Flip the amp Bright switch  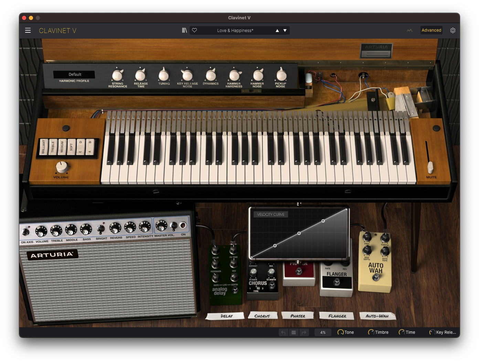[x=101, y=229]
